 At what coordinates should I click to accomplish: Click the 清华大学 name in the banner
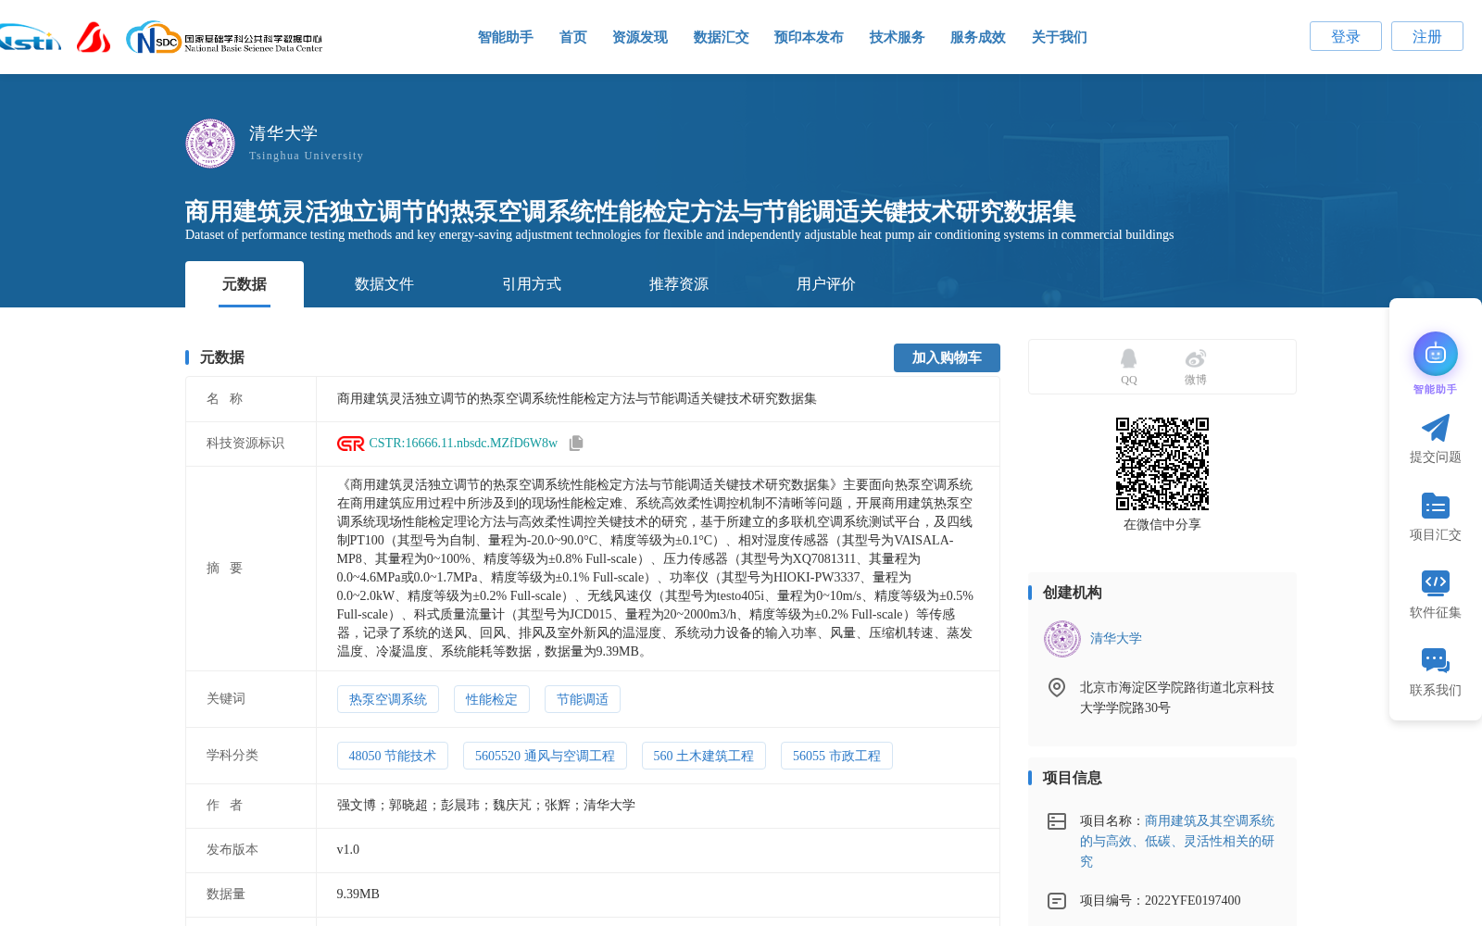pyautogui.click(x=283, y=133)
